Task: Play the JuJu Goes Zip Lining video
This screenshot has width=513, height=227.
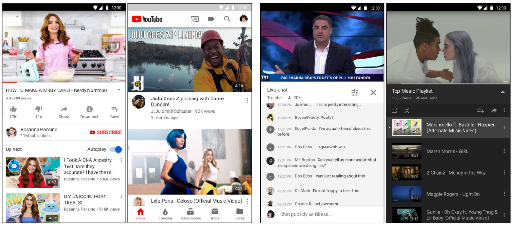Action: point(190,59)
